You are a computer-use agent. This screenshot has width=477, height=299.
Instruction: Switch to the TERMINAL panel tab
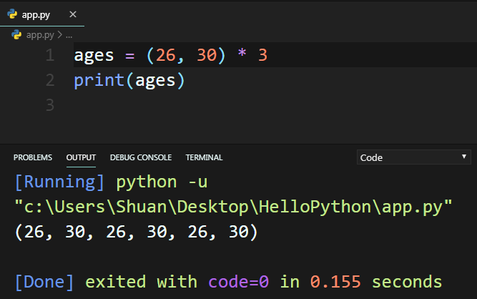(204, 157)
